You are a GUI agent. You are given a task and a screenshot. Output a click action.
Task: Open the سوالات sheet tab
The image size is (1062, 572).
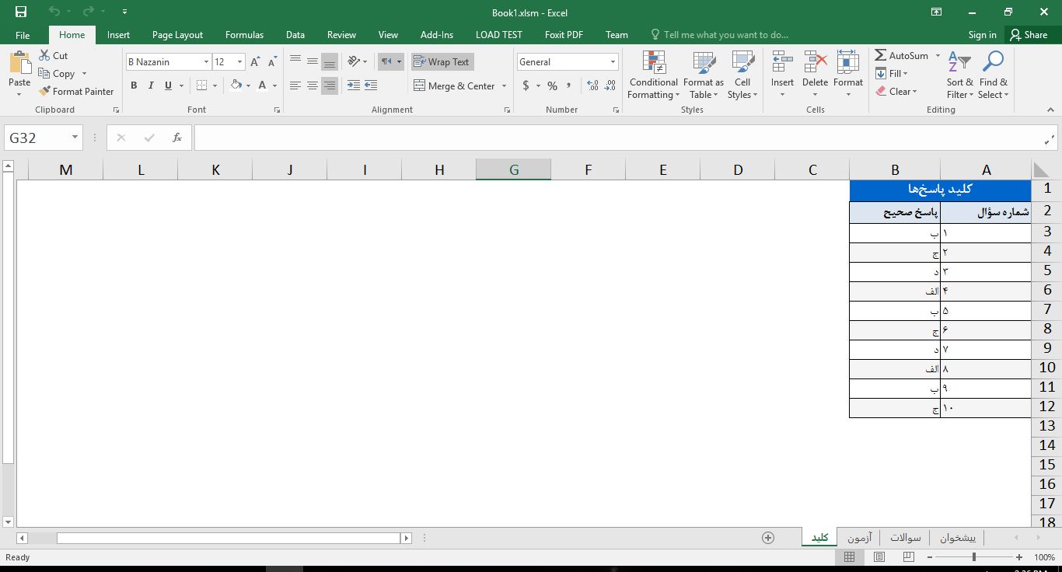coord(906,538)
